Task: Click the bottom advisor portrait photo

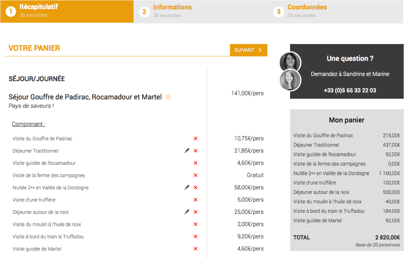Action: [x=290, y=80]
